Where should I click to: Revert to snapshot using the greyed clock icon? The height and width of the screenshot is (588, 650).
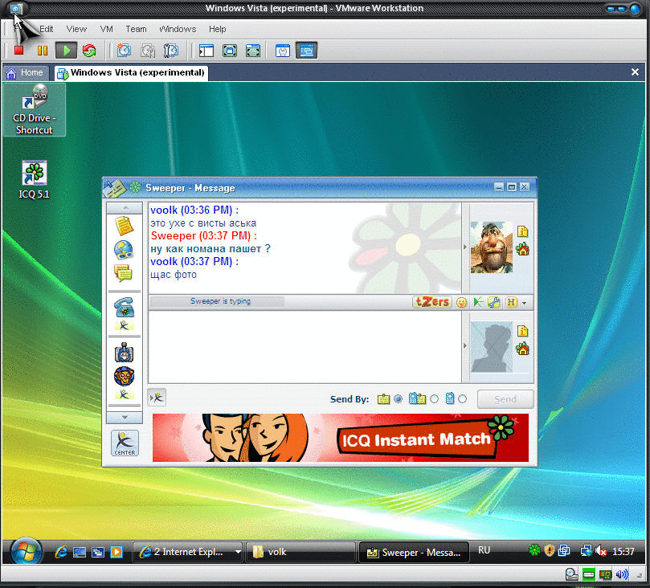point(147,51)
